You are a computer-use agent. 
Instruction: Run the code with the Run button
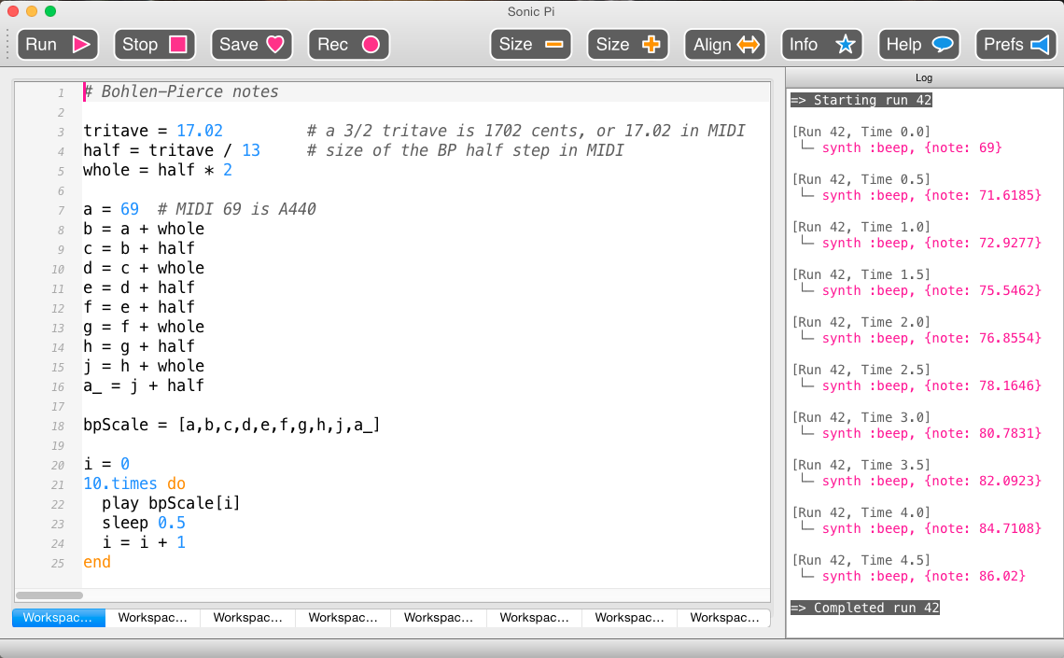click(58, 45)
